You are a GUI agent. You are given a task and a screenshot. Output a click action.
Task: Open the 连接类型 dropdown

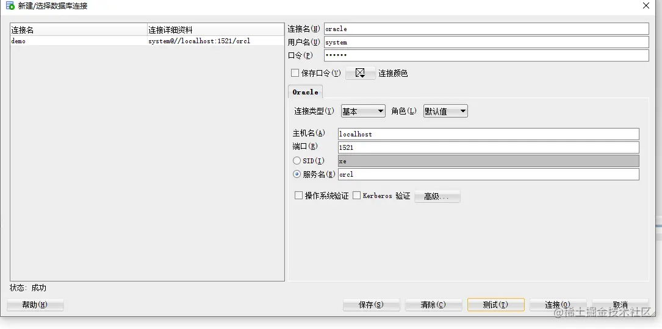tap(363, 111)
